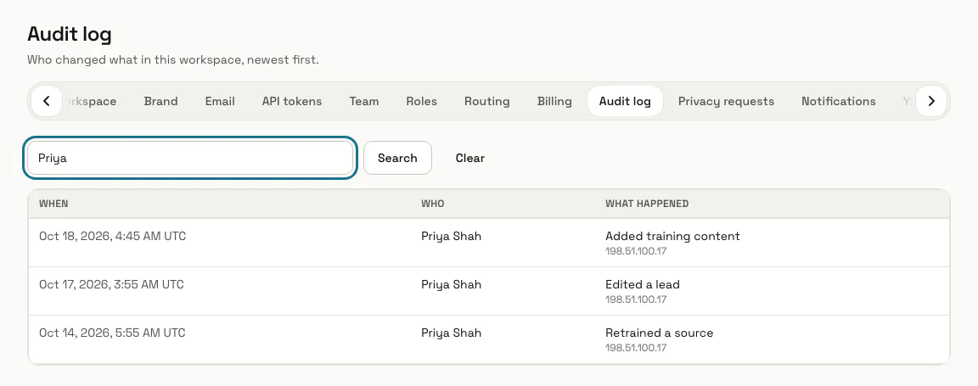Select the Oct 18, 2026, 4:45 AM timestamp
Image resolution: width=978 pixels, height=386 pixels.
coord(112,237)
